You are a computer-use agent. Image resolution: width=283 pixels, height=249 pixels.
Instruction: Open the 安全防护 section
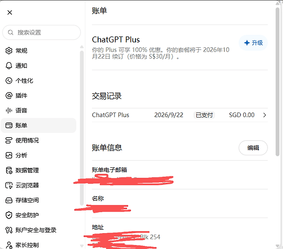[38, 215]
